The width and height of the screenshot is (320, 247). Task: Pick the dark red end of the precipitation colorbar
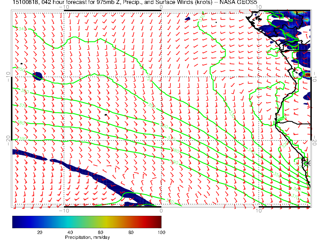[158, 222]
